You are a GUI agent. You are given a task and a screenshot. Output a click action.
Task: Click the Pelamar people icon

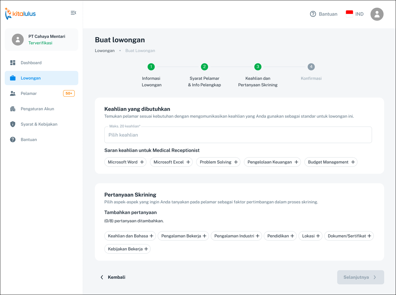(x=13, y=93)
